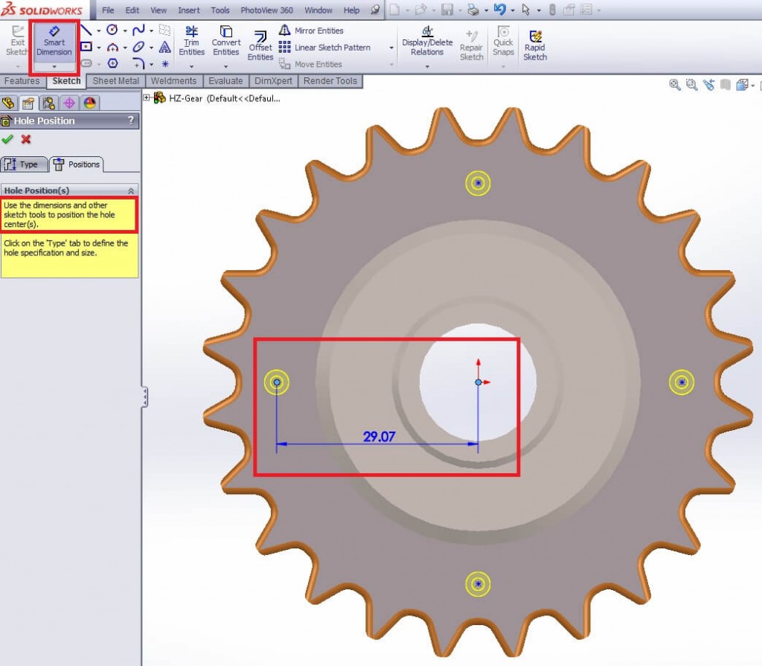The image size is (762, 666).
Task: Select the Smart Dimension tool
Action: 54,42
